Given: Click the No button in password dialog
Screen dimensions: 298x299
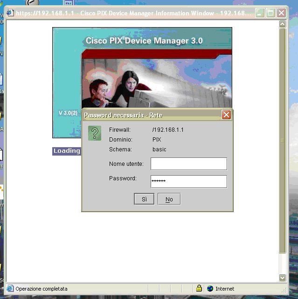Looking at the screenshot, I should (x=169, y=199).
